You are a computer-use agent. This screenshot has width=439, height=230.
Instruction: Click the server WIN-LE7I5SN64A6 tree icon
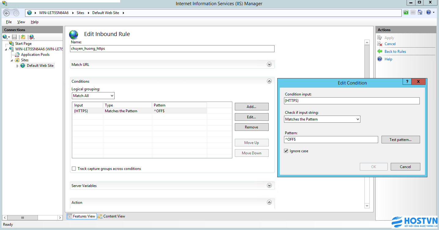(x=12, y=49)
